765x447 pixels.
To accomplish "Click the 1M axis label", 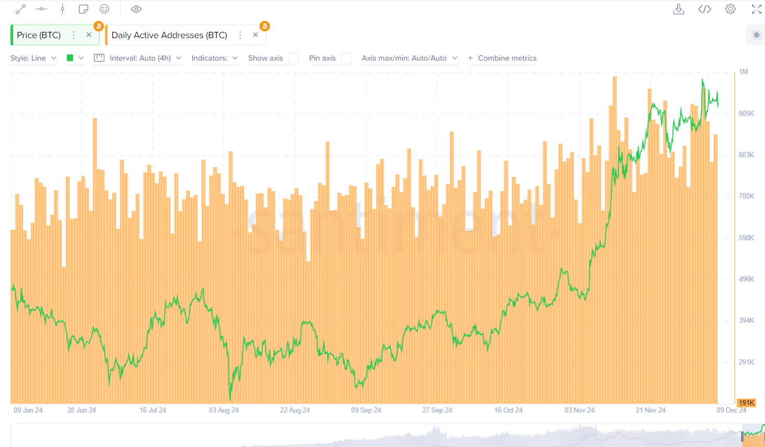I will [x=744, y=72].
